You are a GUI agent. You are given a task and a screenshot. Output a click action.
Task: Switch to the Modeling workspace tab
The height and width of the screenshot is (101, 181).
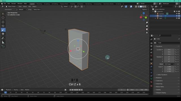pos(39,4)
